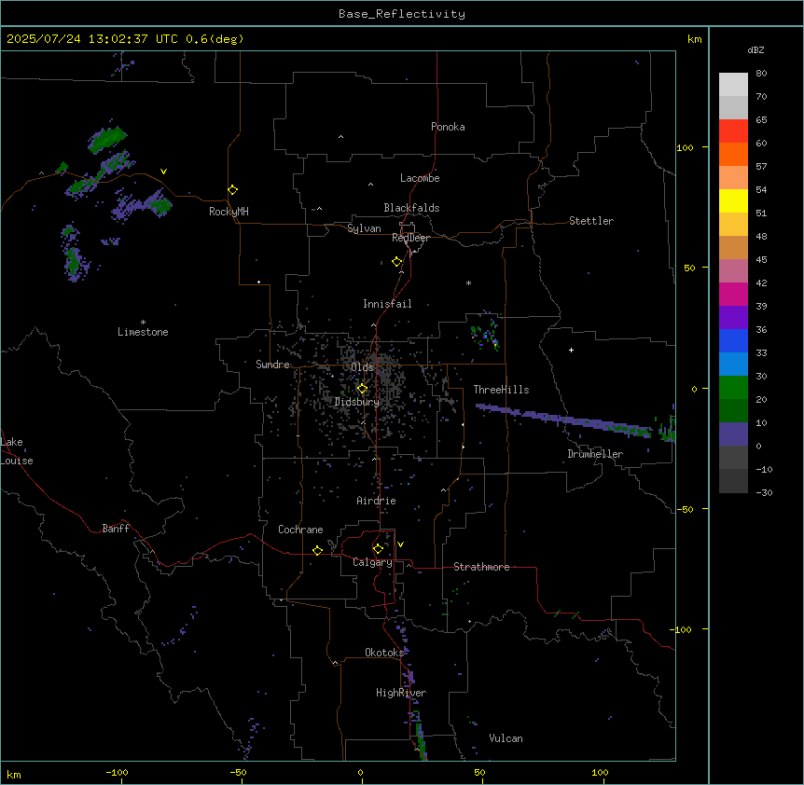Screen dimensions: 804x785
Task: Click the Base_Reflectivity title
Action: [x=402, y=14]
